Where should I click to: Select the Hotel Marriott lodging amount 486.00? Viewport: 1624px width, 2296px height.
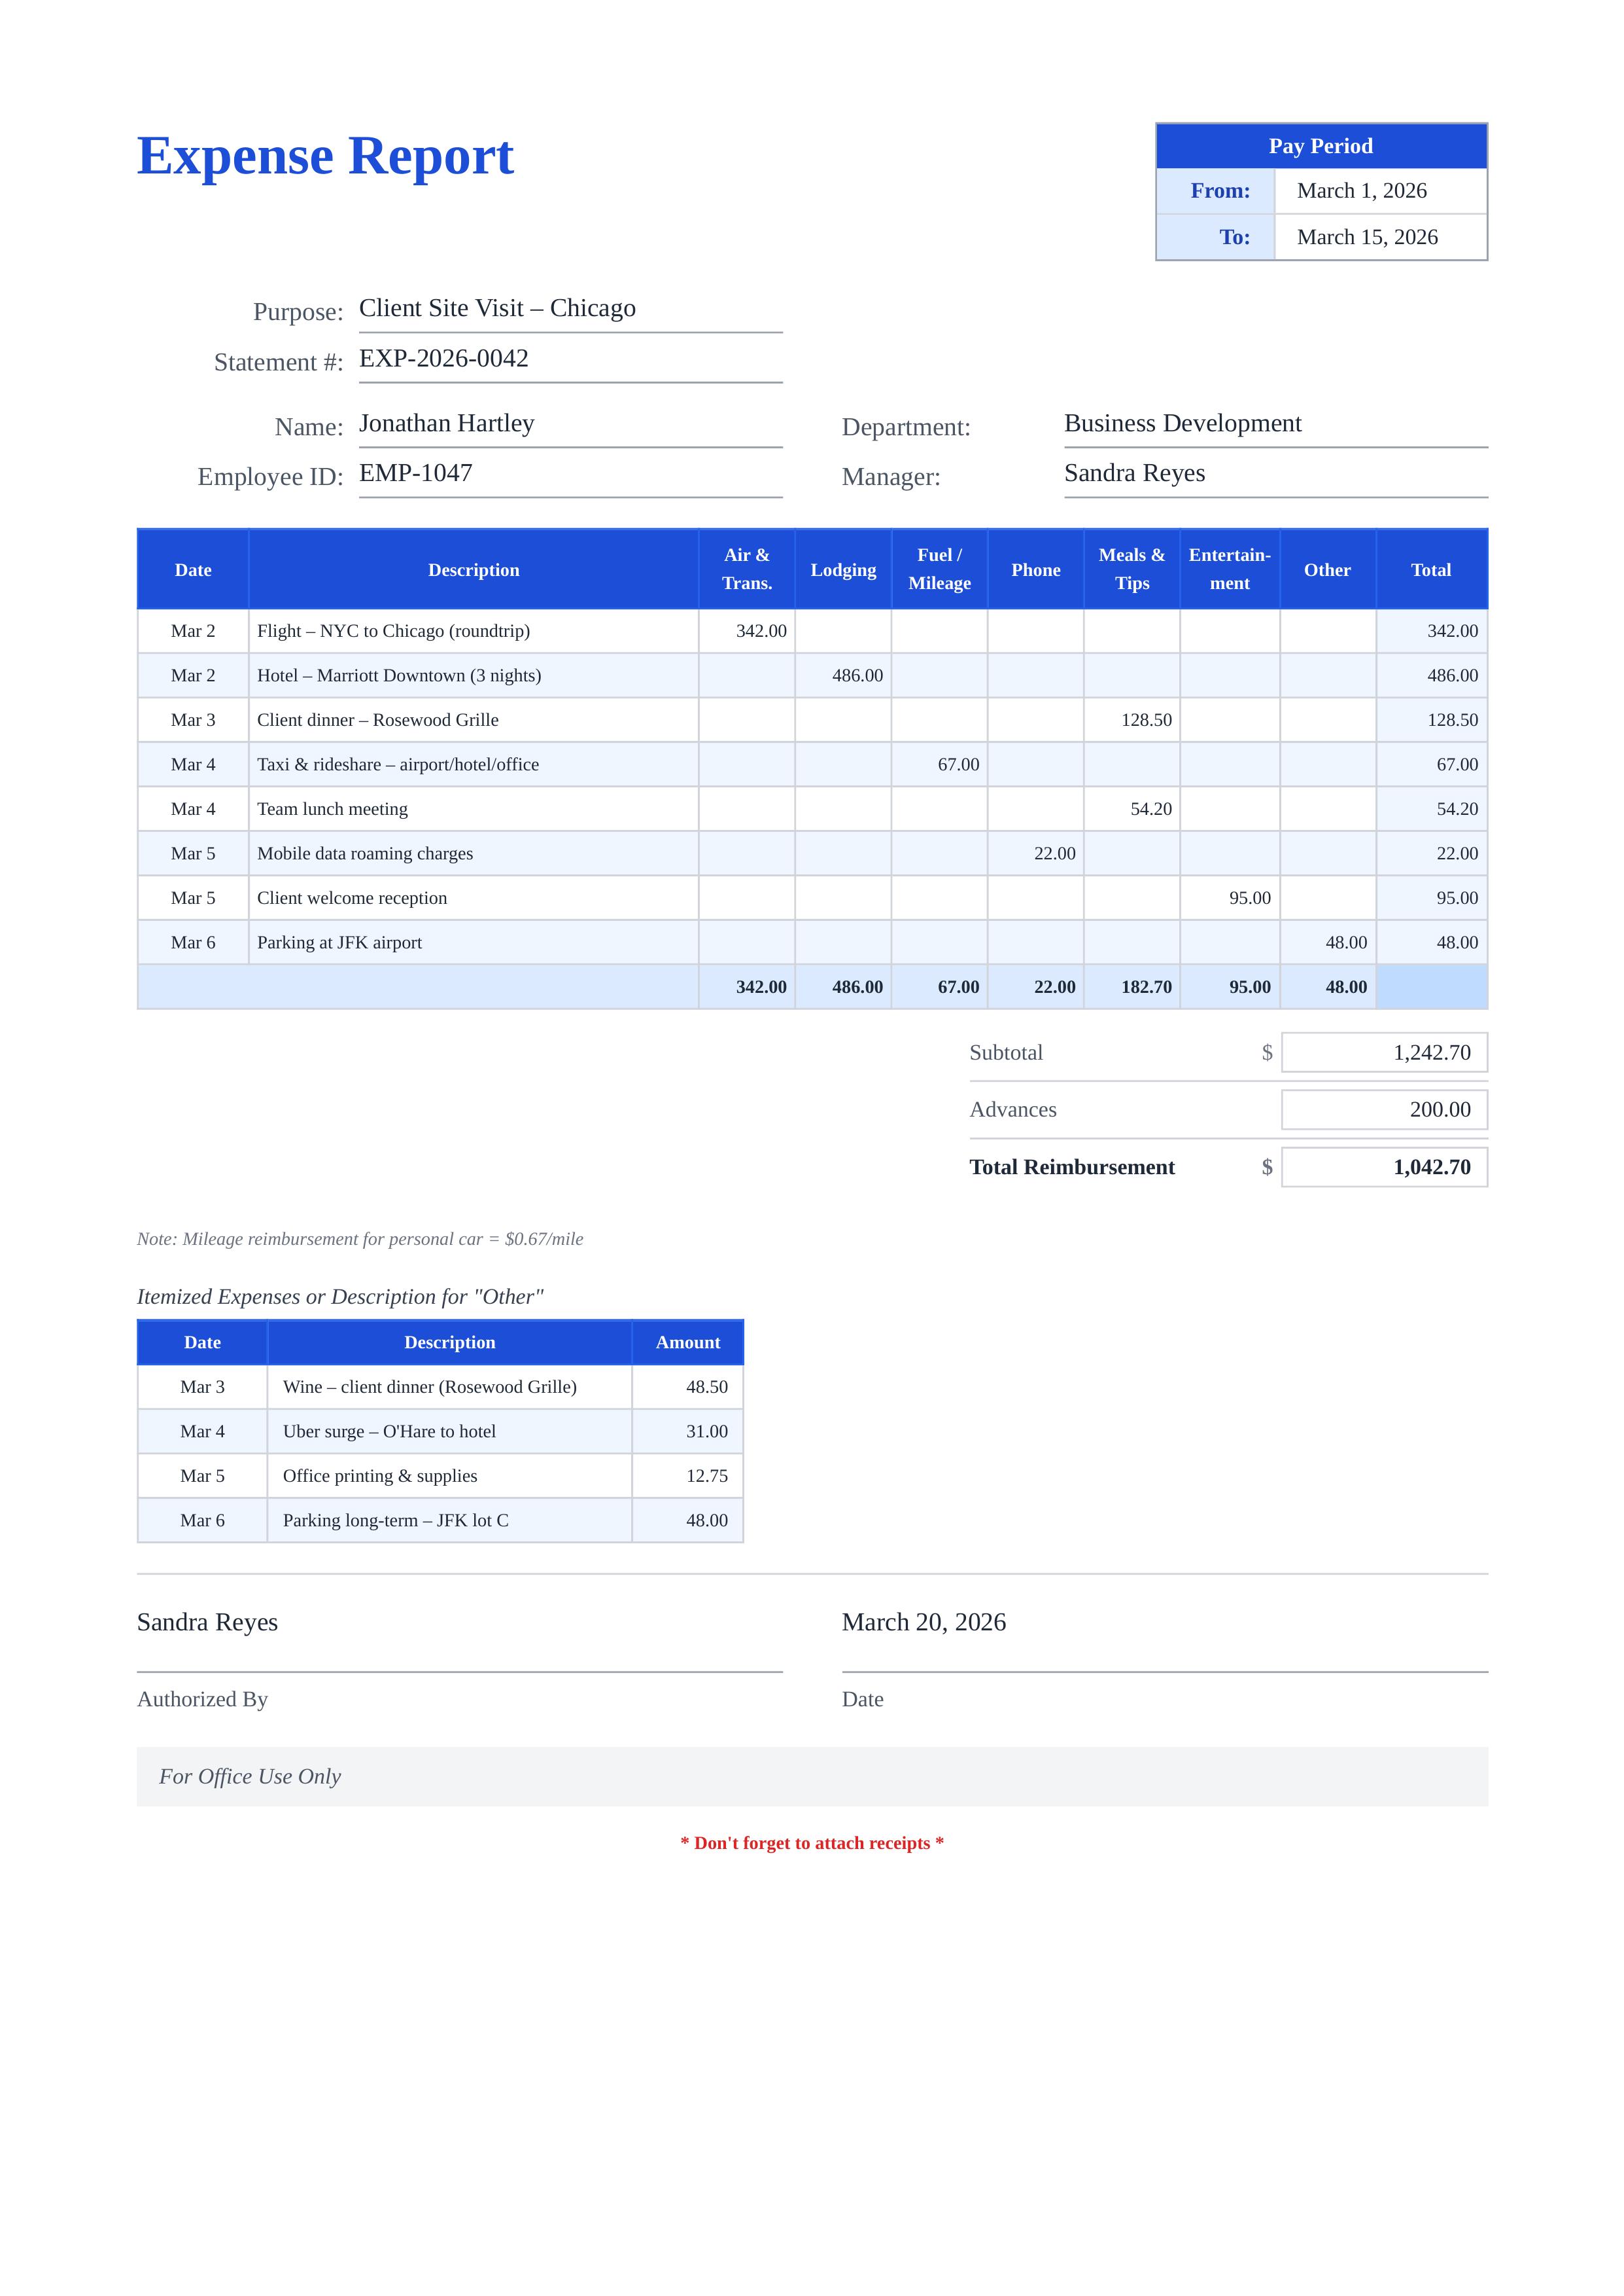(857, 676)
